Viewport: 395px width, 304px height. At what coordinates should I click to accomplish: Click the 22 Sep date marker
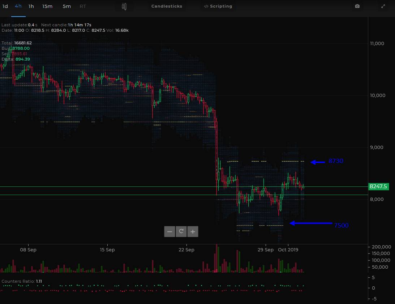click(186, 250)
